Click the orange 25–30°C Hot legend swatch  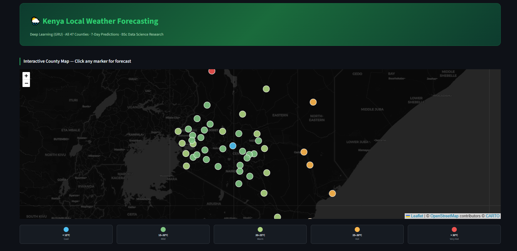pos(357,229)
